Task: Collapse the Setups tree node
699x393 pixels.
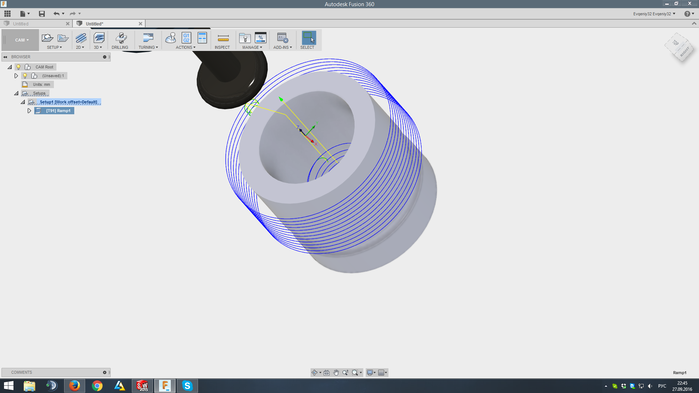Action: tap(16, 93)
